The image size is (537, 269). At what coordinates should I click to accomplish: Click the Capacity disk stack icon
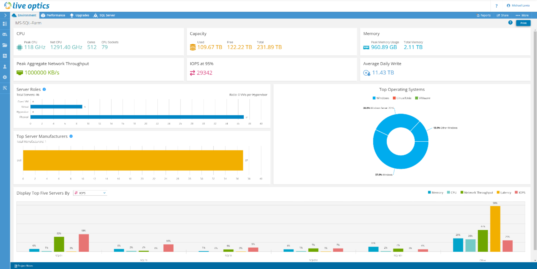(193, 47)
